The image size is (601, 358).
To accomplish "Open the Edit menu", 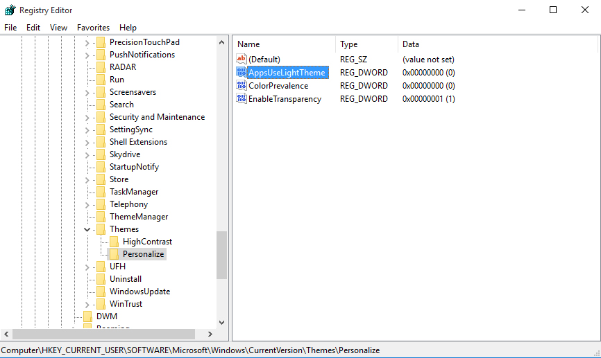I will (33, 28).
